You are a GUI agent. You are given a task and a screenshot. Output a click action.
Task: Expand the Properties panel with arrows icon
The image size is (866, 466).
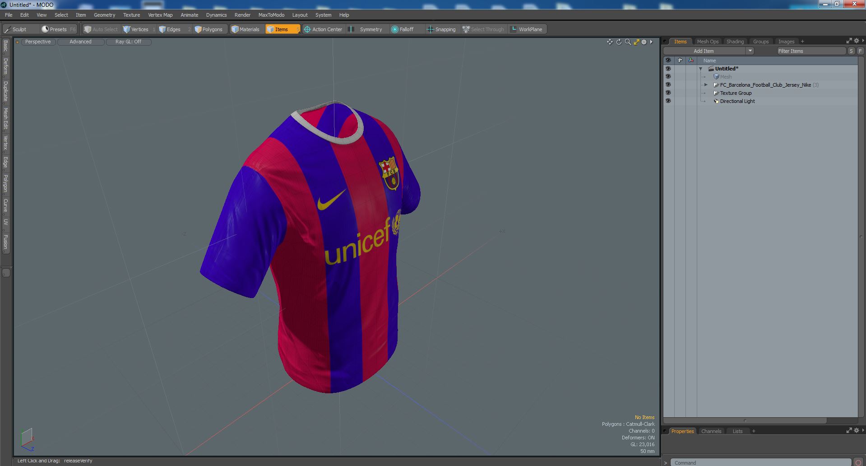849,430
